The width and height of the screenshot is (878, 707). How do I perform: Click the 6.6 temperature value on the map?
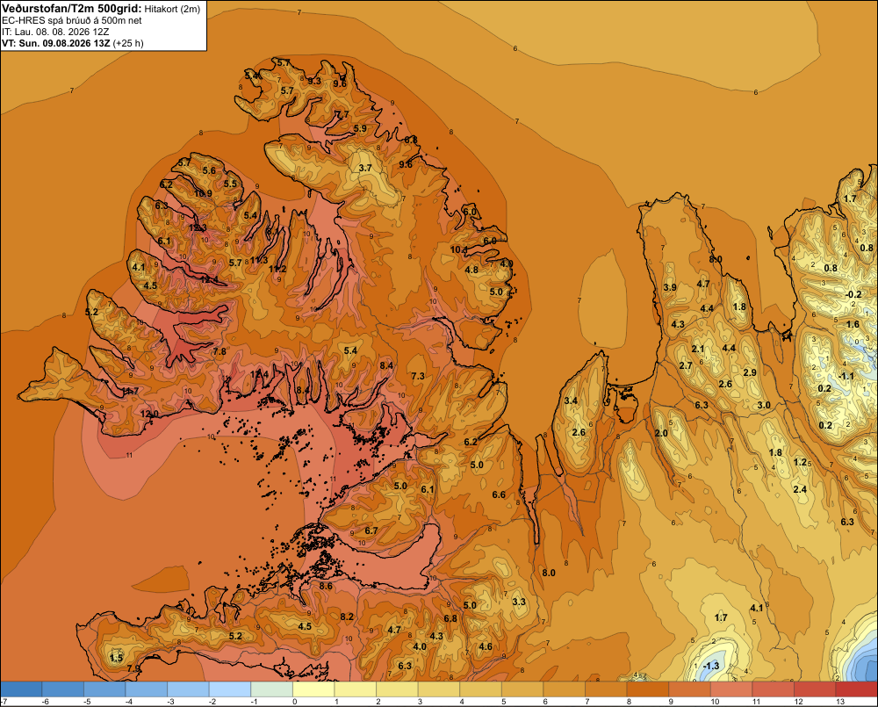point(499,494)
